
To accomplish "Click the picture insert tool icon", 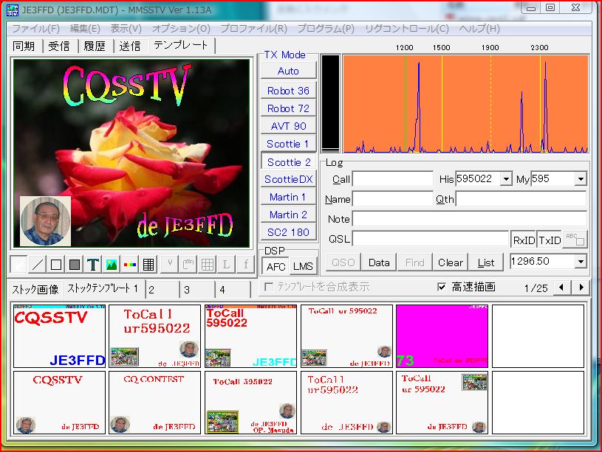I will [x=112, y=264].
